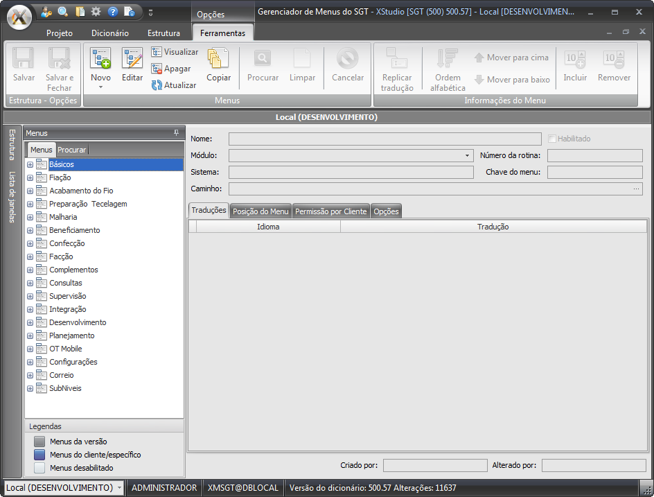654x497 pixels.
Task: Click the Replicar tradução icon
Action: tap(397, 58)
